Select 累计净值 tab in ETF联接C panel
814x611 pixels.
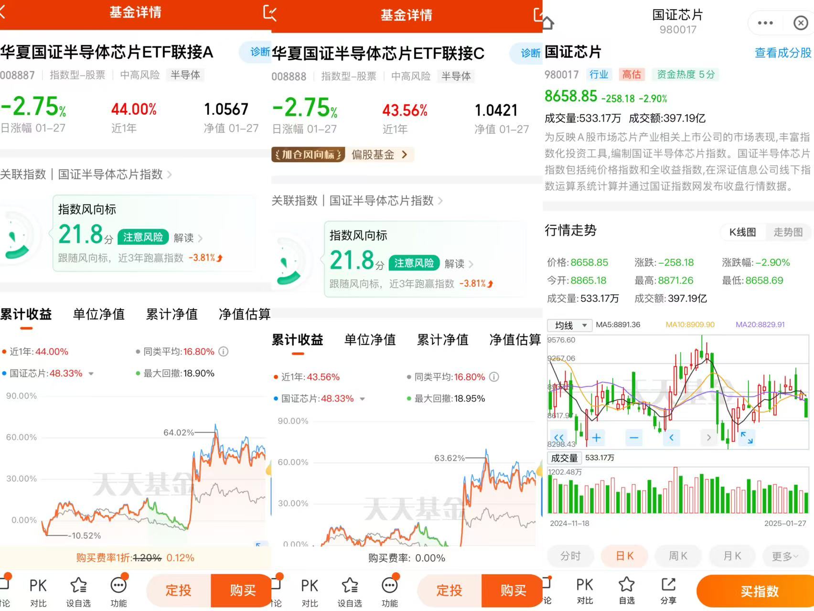tap(443, 340)
